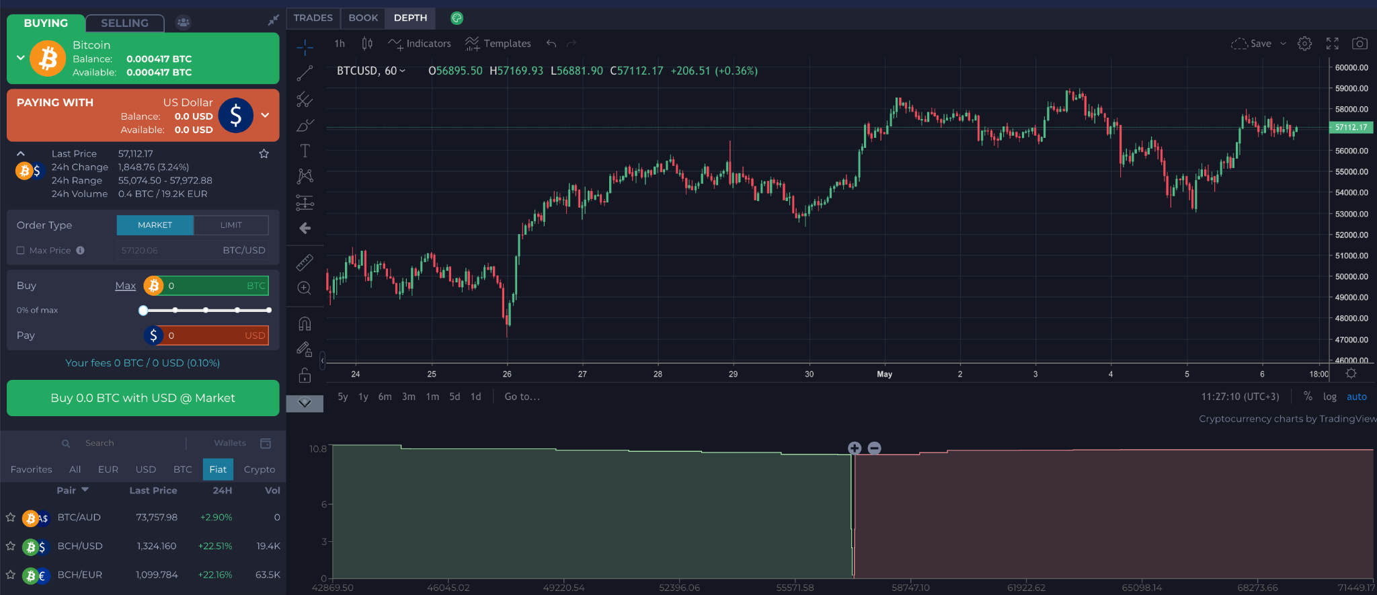
Task: Enter fullscreen chart mode
Action: (1332, 44)
